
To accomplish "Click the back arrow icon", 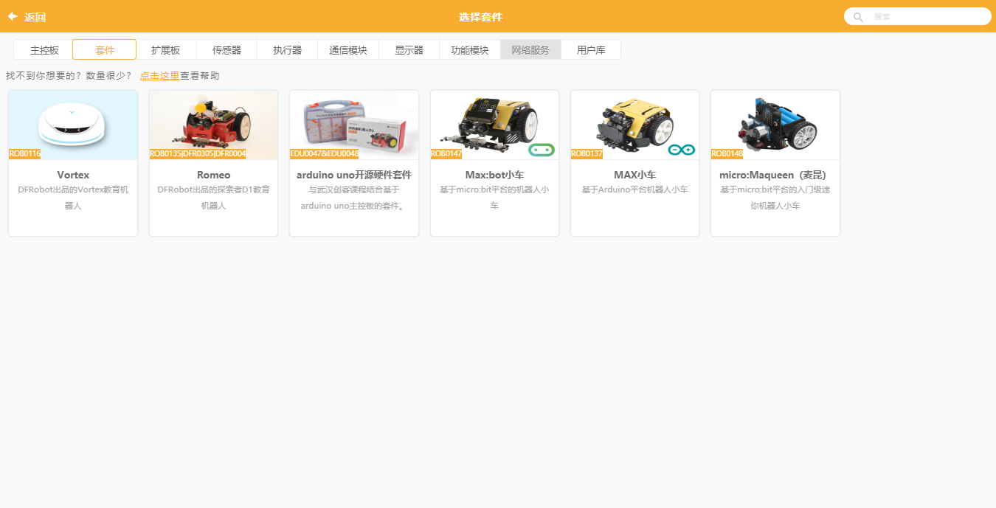I will tap(13, 16).
